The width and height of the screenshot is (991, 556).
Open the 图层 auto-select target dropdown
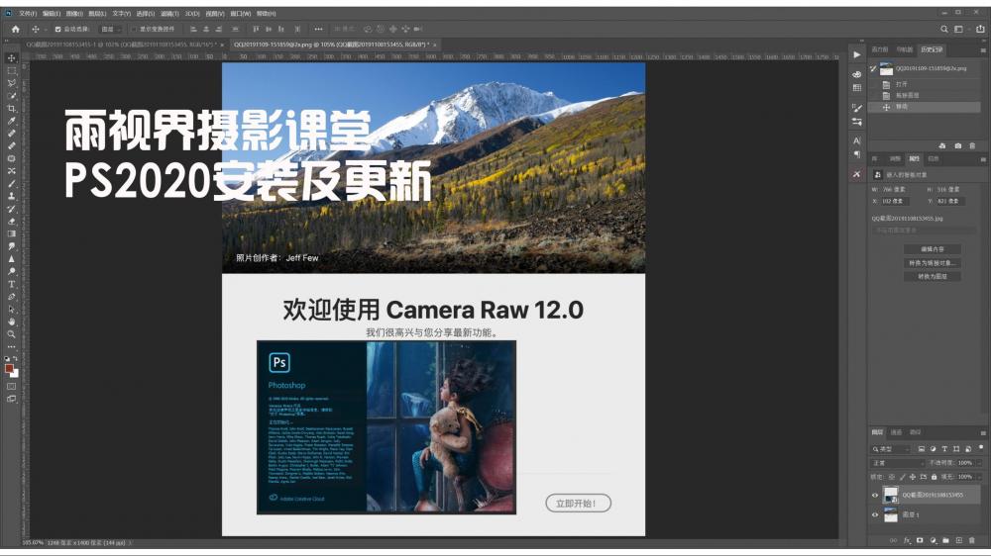pyautogui.click(x=110, y=29)
